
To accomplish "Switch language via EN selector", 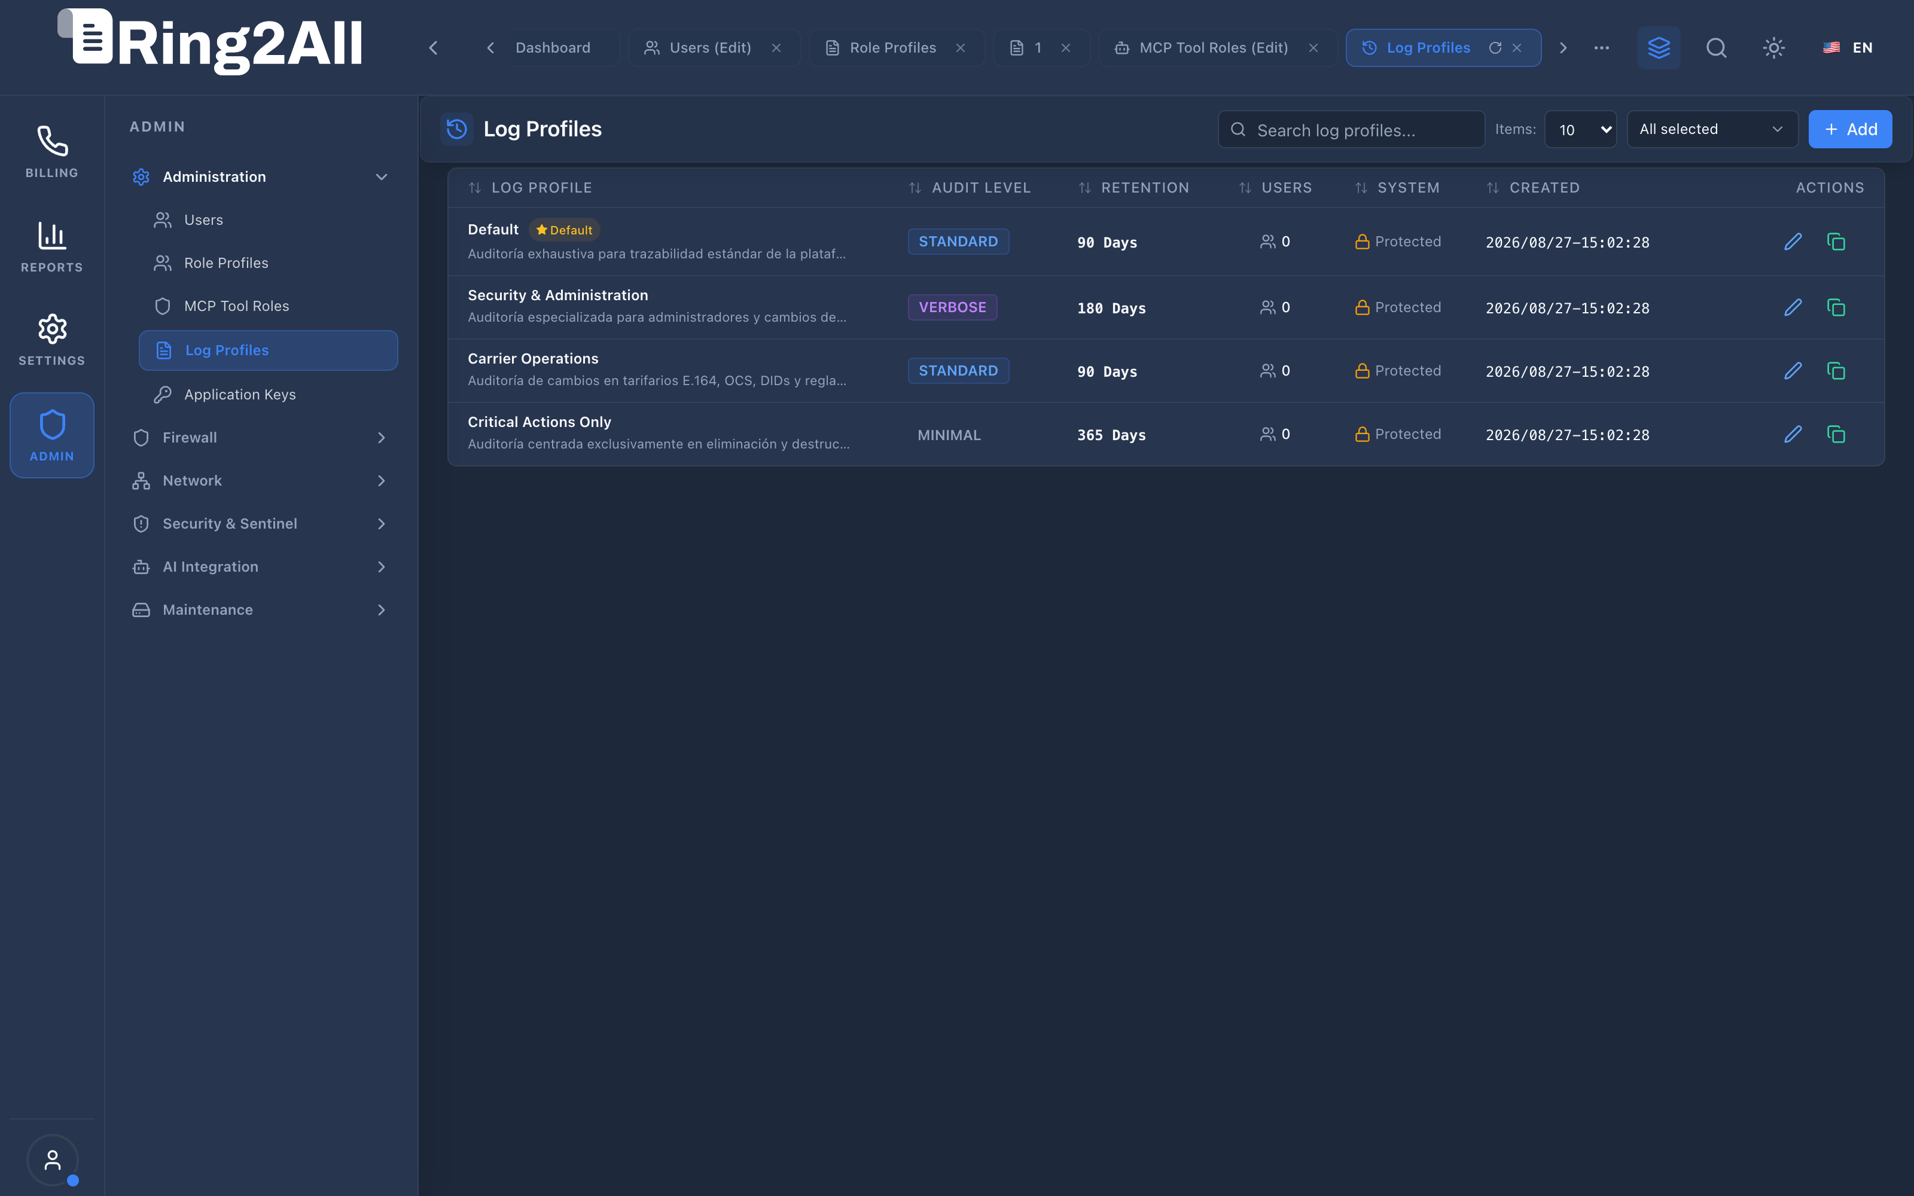I will [1848, 47].
